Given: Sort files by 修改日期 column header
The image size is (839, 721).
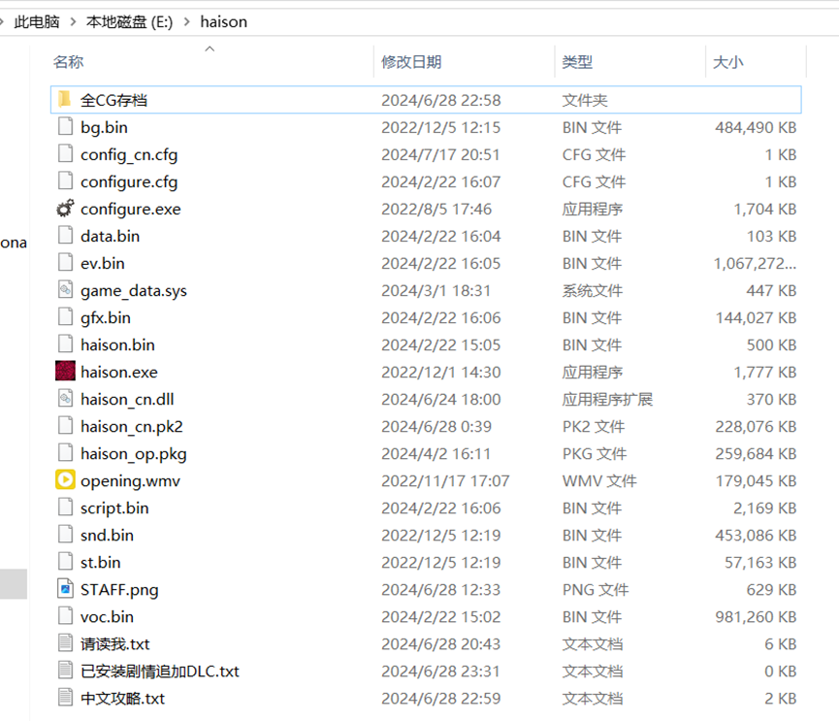Looking at the screenshot, I should [411, 62].
